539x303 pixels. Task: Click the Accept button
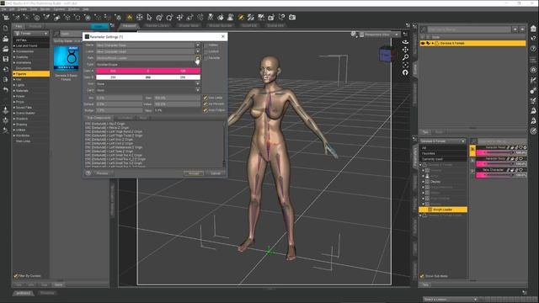click(194, 173)
